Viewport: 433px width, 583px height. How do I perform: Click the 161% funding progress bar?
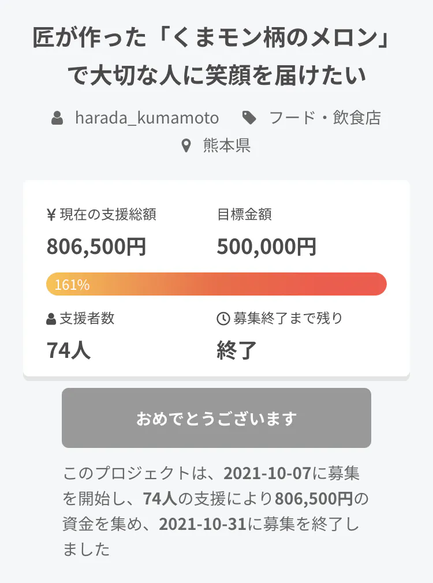pyautogui.click(x=216, y=284)
